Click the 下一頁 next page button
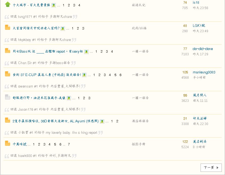Image resolution: width=225 pixels, height=175 pixels. pyautogui.click(x=211, y=168)
